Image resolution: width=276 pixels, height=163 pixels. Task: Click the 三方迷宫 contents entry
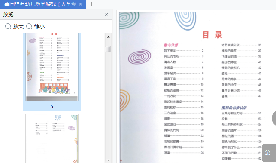pos(184,113)
